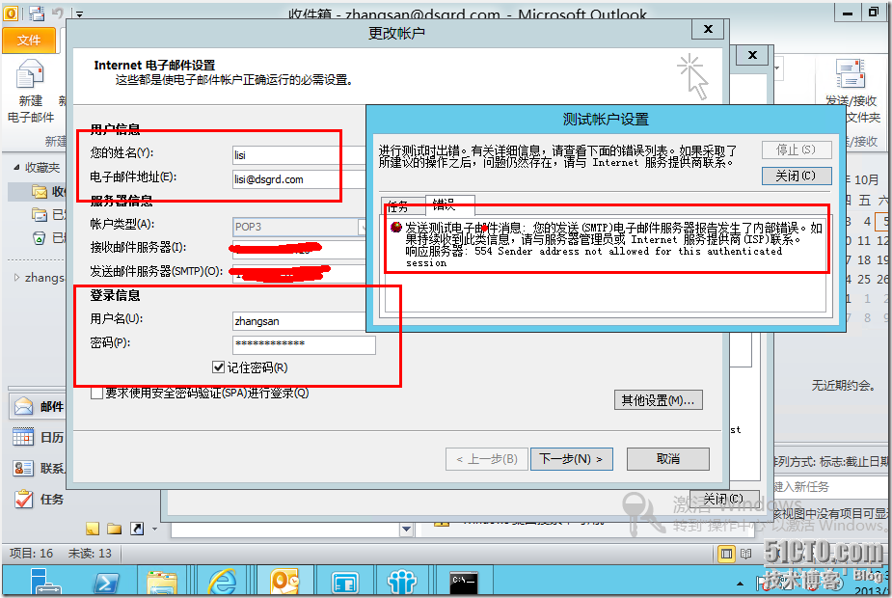This screenshot has height=598, width=892.
Task: Click the undo arrow in quick access toolbar
Action: tap(58, 14)
